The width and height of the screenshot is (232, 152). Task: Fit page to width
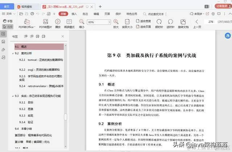point(144,21)
